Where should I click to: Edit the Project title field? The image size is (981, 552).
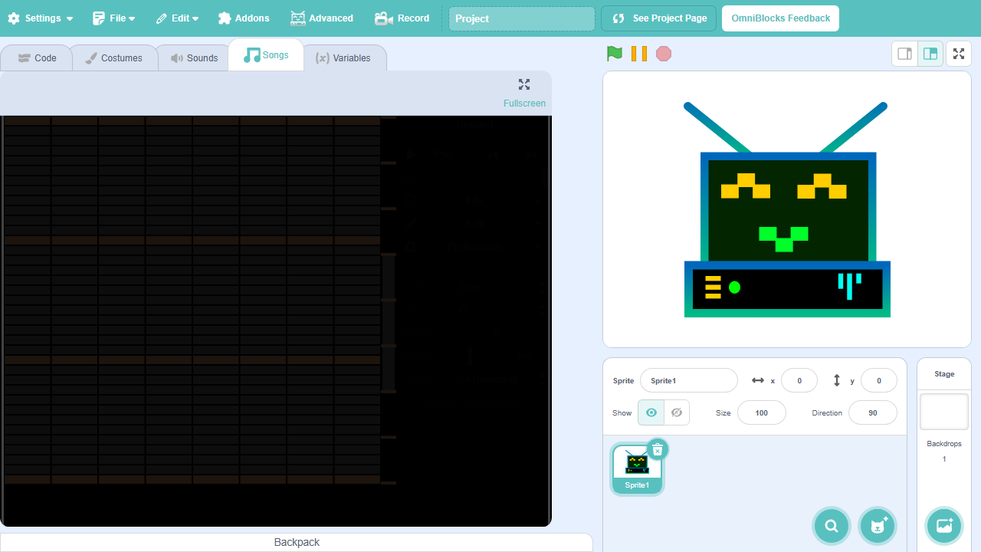click(522, 18)
